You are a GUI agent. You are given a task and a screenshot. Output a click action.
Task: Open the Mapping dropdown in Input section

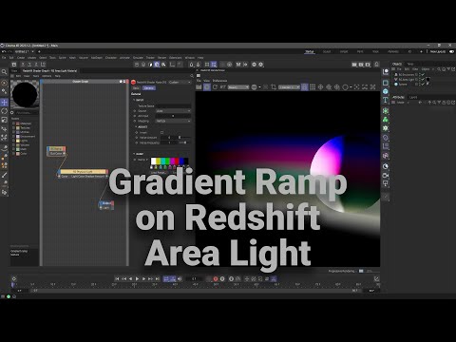173,121
